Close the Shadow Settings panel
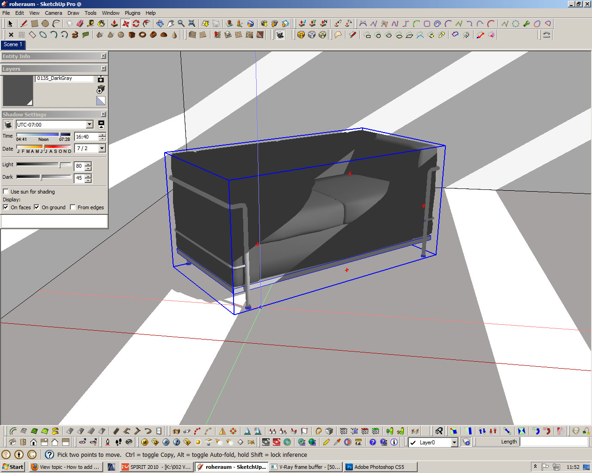Screen dimensions: 592x473 pos(104,114)
